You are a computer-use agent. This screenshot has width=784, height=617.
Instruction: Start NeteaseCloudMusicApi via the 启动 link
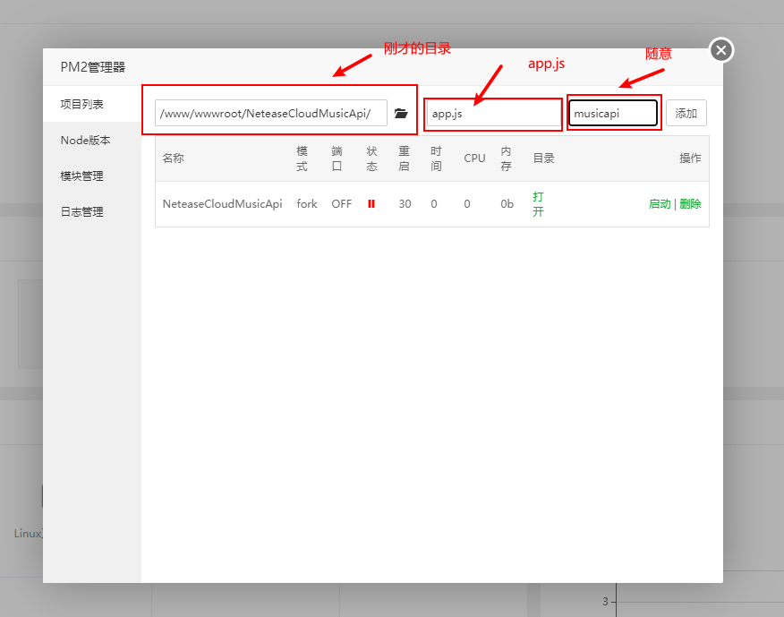[660, 203]
